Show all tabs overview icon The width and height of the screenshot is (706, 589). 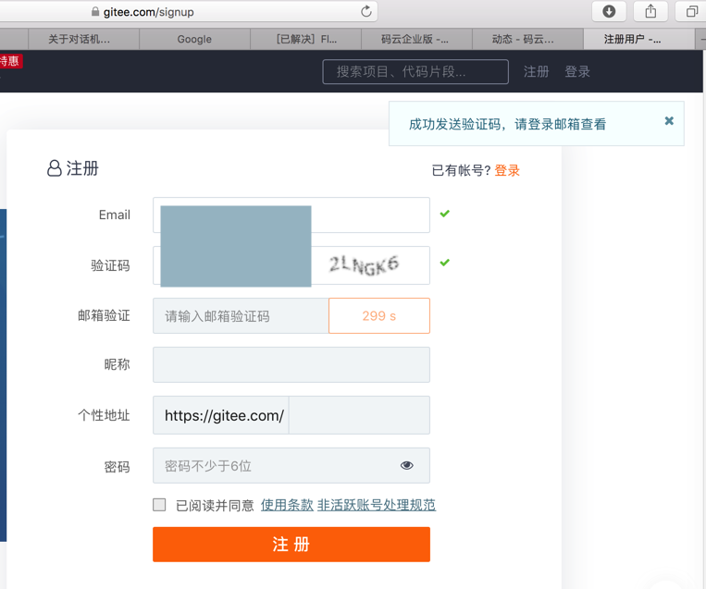(x=691, y=11)
